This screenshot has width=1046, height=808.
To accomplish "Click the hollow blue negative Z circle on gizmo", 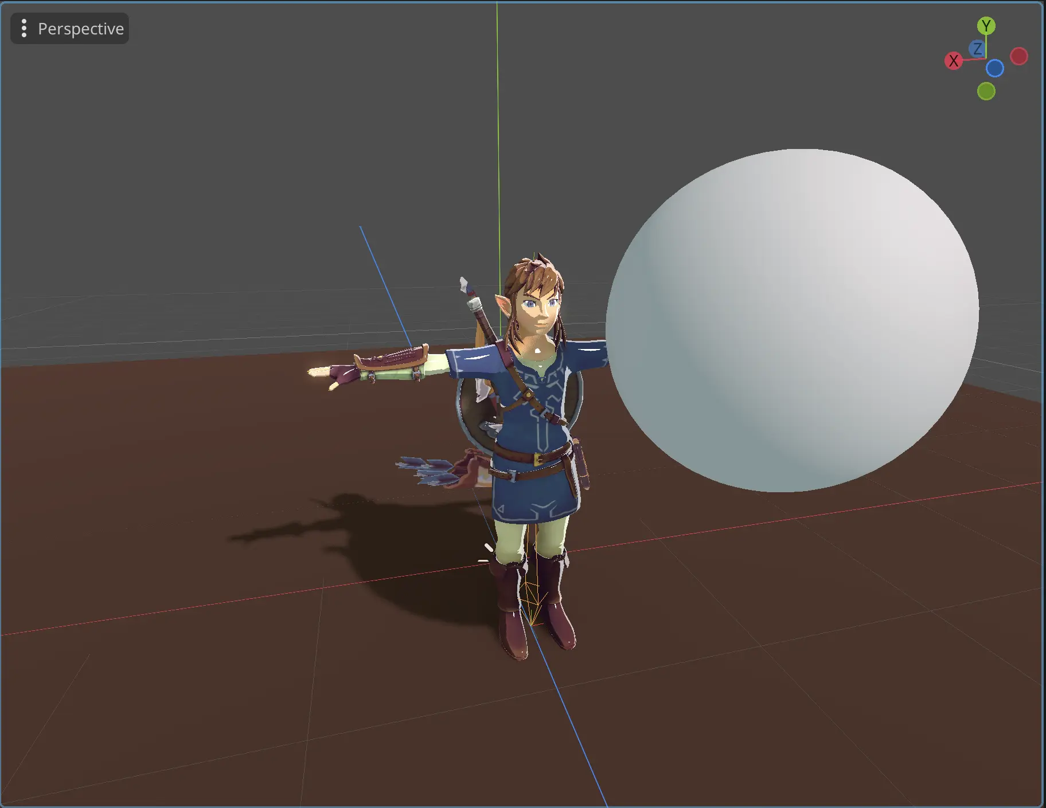I will (996, 68).
